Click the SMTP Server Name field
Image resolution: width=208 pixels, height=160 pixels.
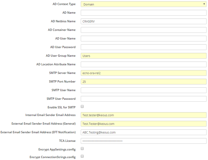[x=143, y=73]
